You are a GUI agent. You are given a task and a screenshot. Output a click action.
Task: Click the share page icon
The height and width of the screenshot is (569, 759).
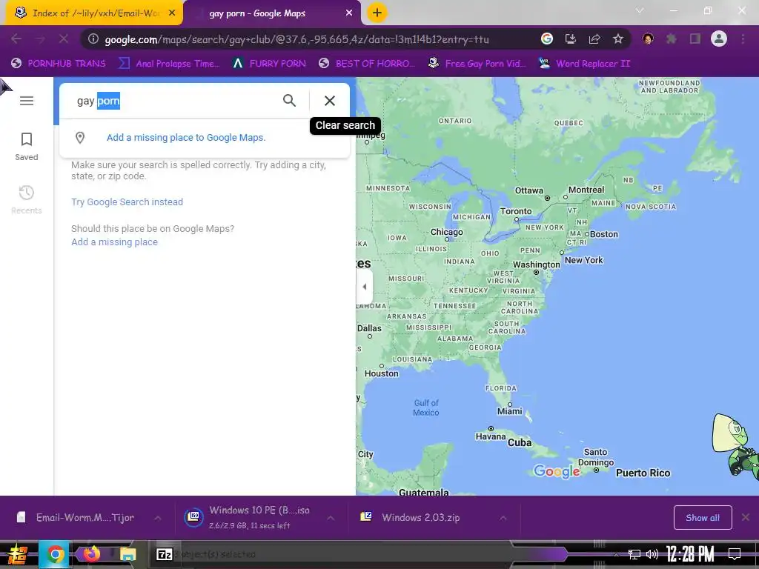click(594, 39)
